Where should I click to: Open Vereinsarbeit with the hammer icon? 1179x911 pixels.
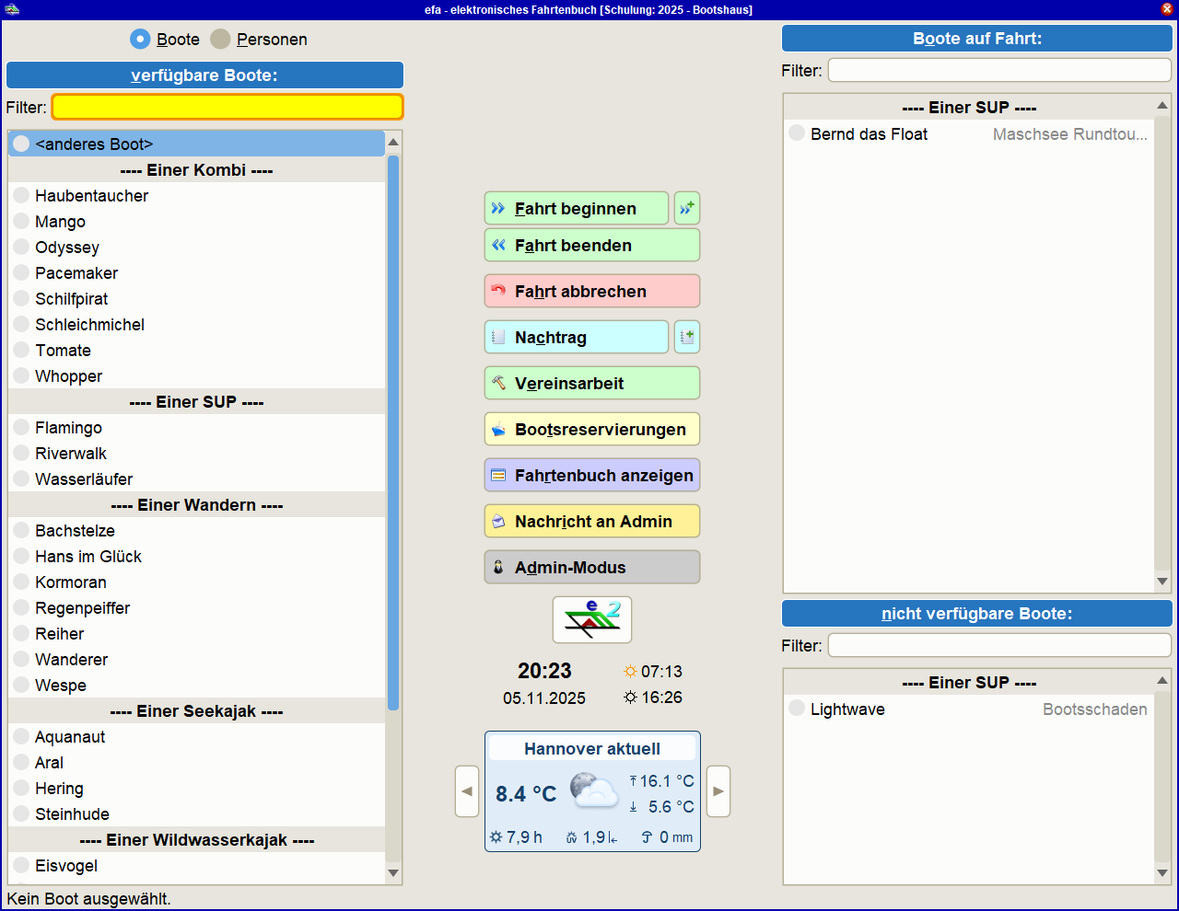pos(591,383)
